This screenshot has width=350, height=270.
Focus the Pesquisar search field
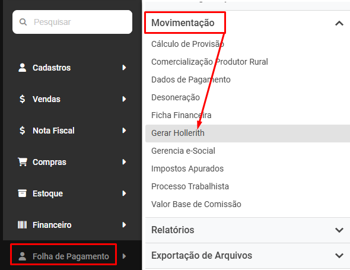point(72,22)
